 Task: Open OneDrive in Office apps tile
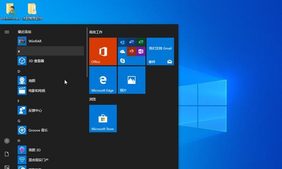pyautogui.click(x=122, y=52)
